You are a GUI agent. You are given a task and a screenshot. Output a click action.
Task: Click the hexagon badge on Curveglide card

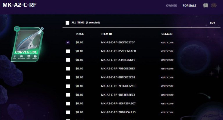click(17, 28)
